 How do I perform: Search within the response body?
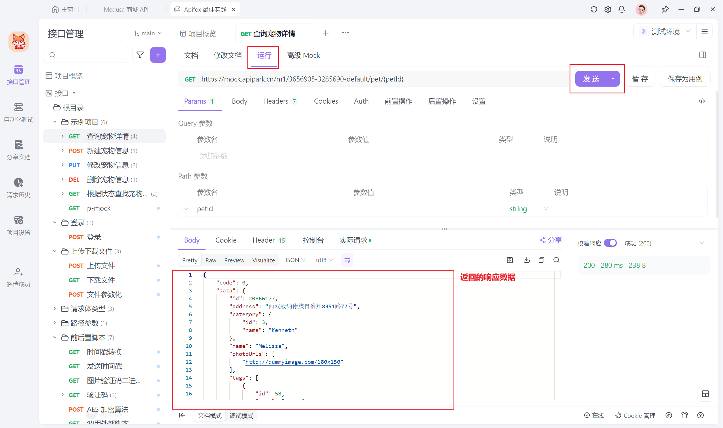(x=557, y=260)
